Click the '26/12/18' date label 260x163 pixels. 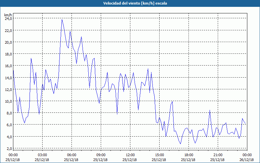247,160
